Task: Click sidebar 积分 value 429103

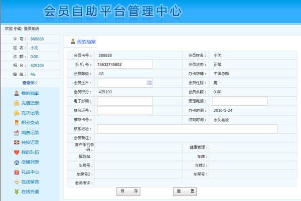Action: click(x=37, y=65)
